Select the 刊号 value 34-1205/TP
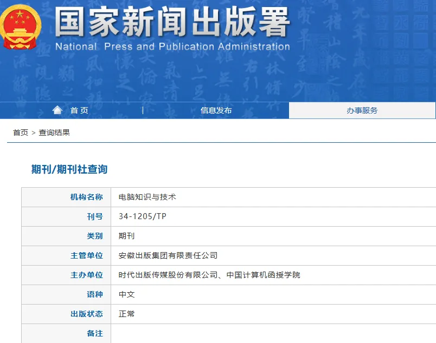Viewport: 436px width, 343px height. [x=142, y=216]
